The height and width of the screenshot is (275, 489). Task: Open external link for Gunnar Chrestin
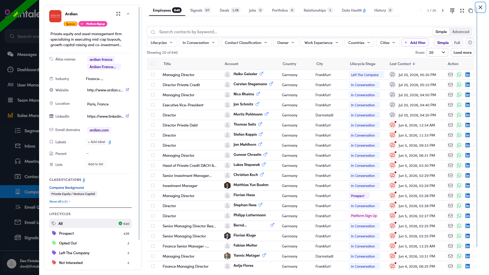point(265,154)
